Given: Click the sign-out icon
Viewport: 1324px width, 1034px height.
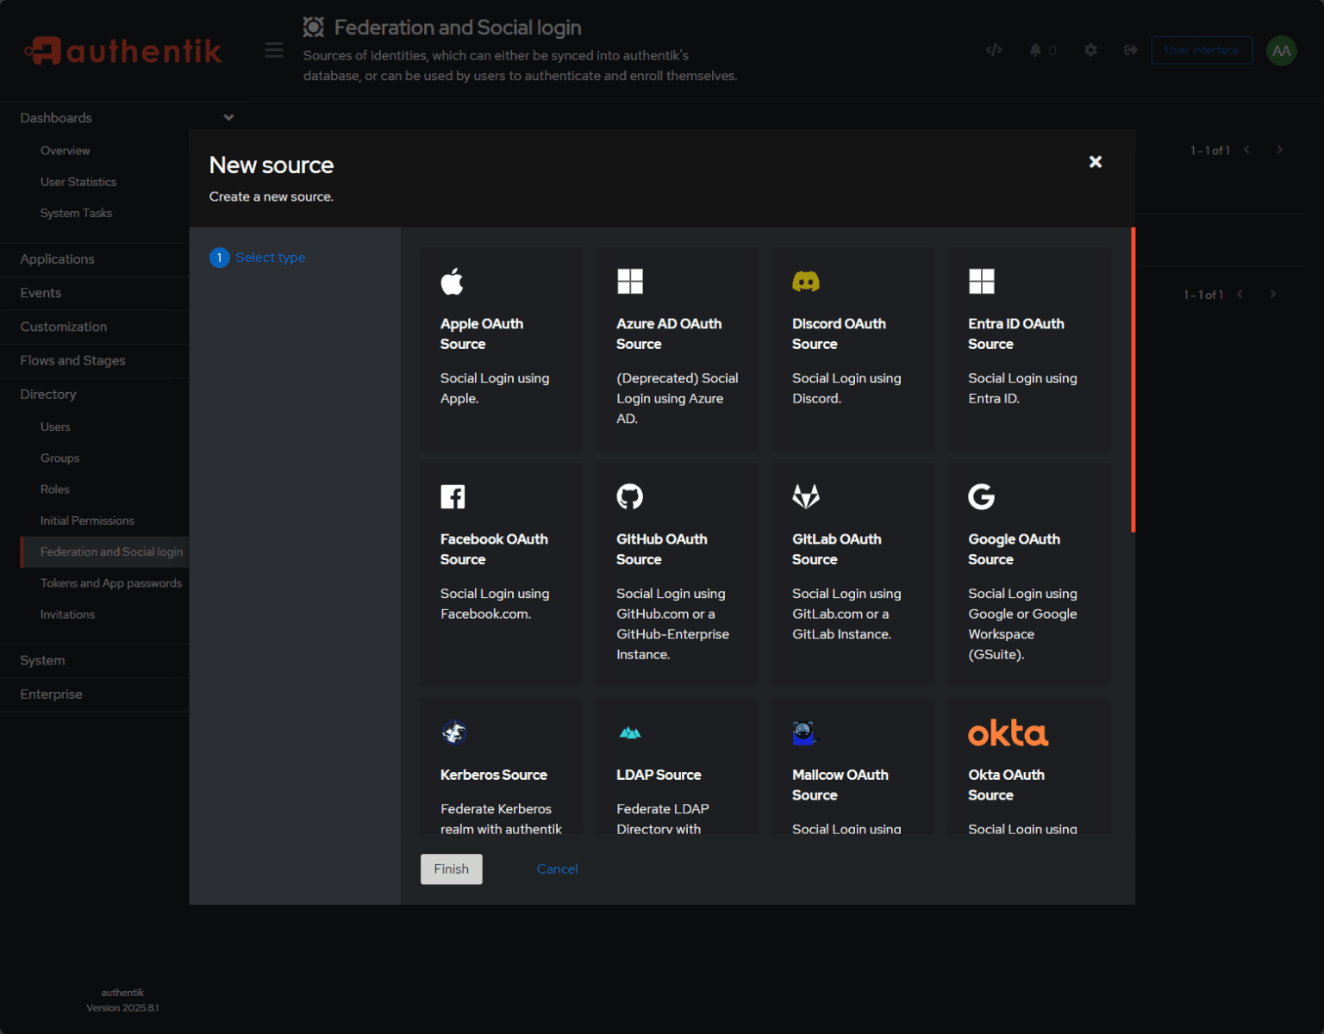Looking at the screenshot, I should click(x=1130, y=50).
